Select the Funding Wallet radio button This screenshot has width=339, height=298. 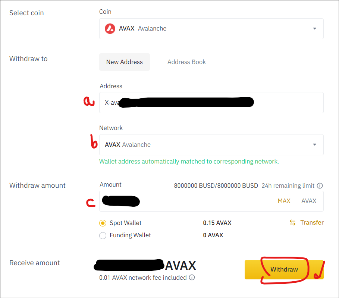coord(103,235)
